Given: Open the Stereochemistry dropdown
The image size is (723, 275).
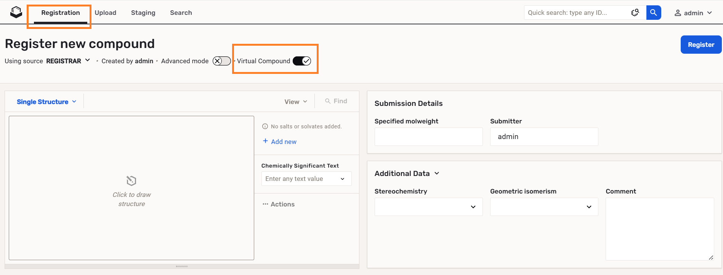Looking at the screenshot, I should [428, 207].
